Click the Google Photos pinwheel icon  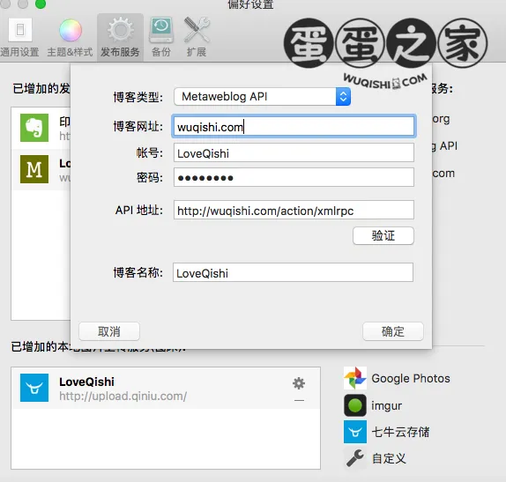tap(355, 378)
